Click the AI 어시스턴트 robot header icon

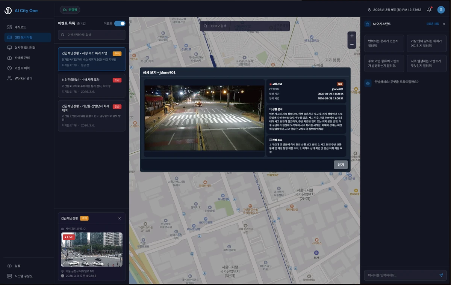pos(367,24)
